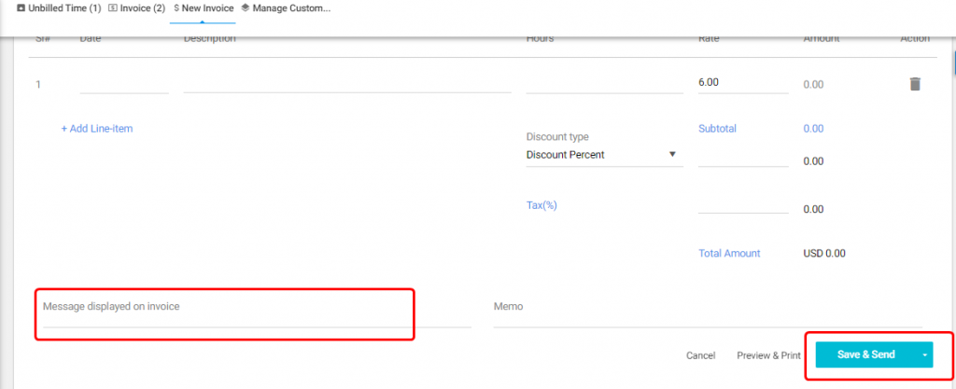Click the Cancel button
The height and width of the screenshot is (389, 956).
700,355
